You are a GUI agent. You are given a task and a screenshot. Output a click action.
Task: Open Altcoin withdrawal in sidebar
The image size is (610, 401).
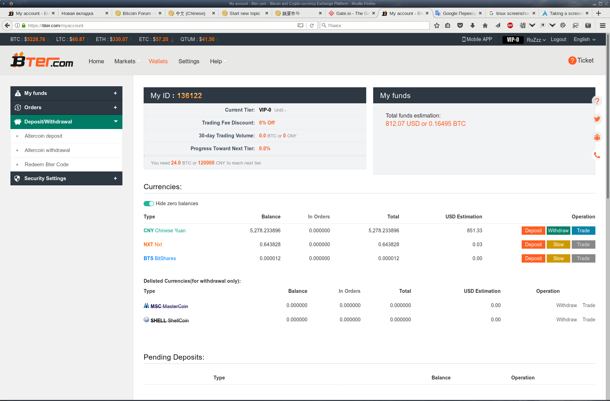[47, 150]
